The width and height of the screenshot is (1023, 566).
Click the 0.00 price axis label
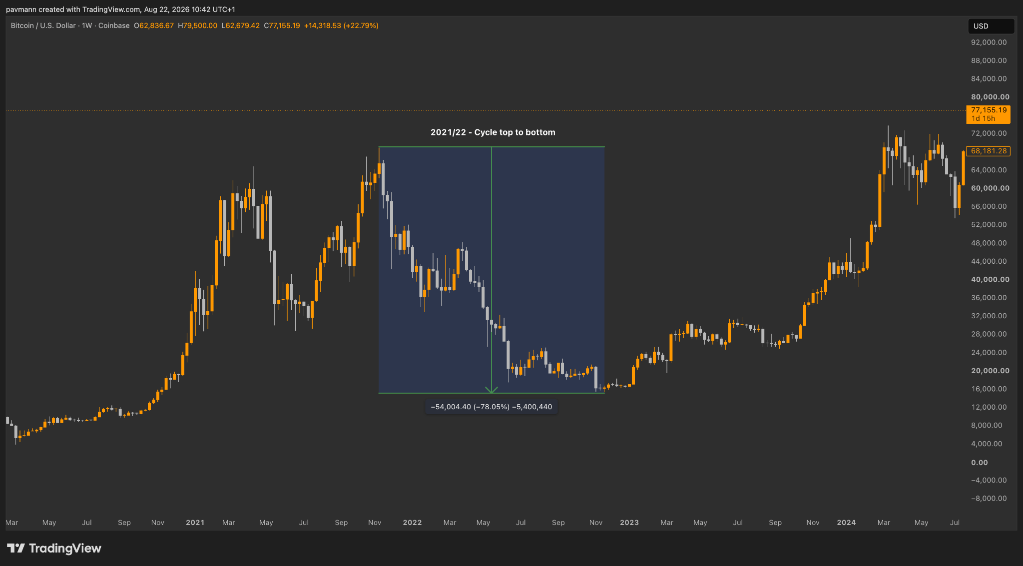tap(980, 463)
